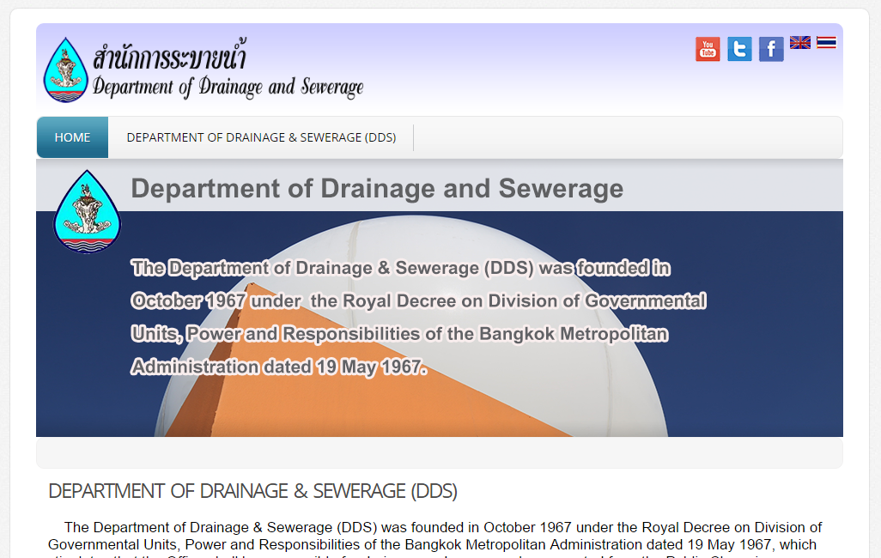Click the banner water-drop emblem
Image resolution: width=881 pixels, height=558 pixels.
(87, 211)
